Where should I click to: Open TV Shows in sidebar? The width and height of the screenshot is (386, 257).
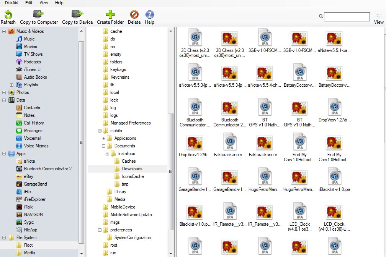tap(33, 54)
